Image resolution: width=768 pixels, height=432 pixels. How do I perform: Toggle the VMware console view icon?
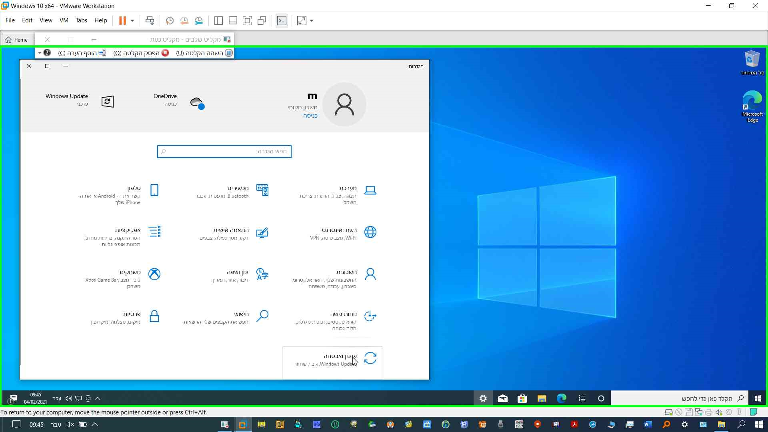tap(282, 20)
